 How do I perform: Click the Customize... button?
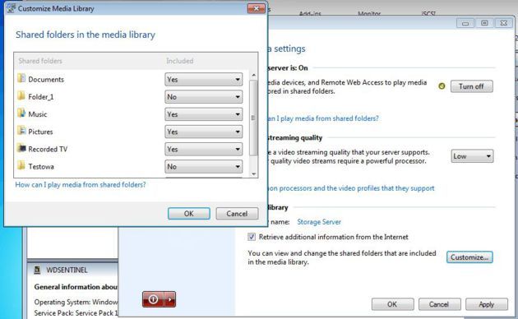pyautogui.click(x=469, y=257)
